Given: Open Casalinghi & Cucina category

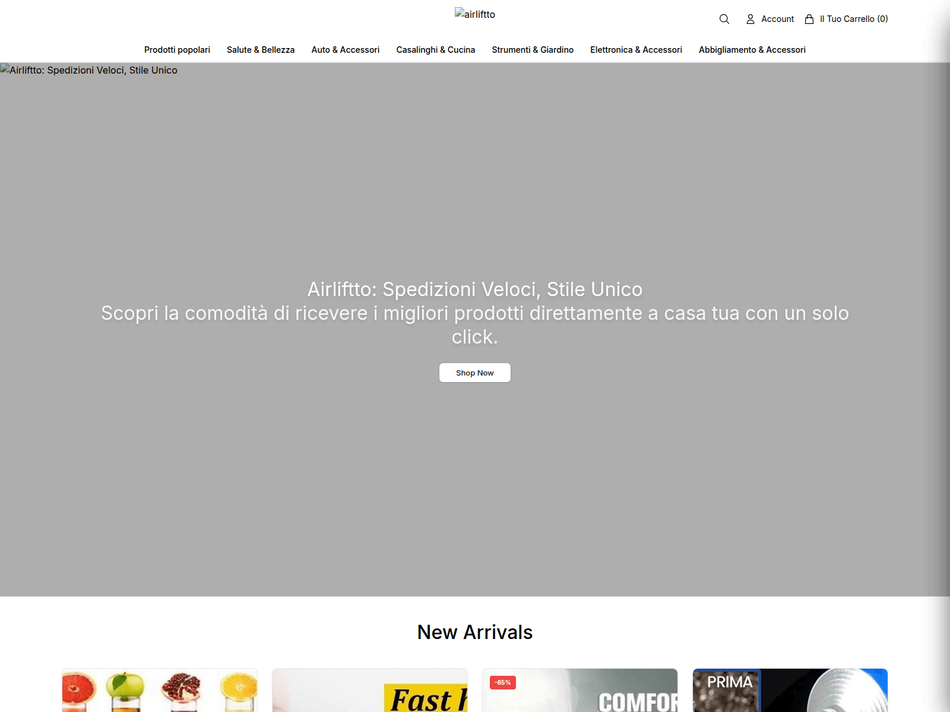Looking at the screenshot, I should point(436,50).
